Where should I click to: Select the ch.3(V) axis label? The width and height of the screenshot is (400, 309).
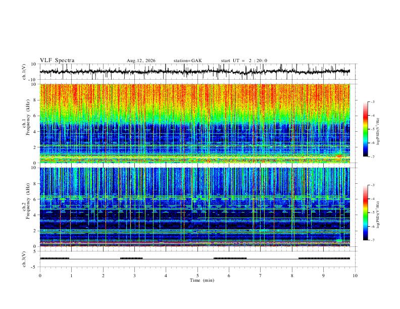24,259
